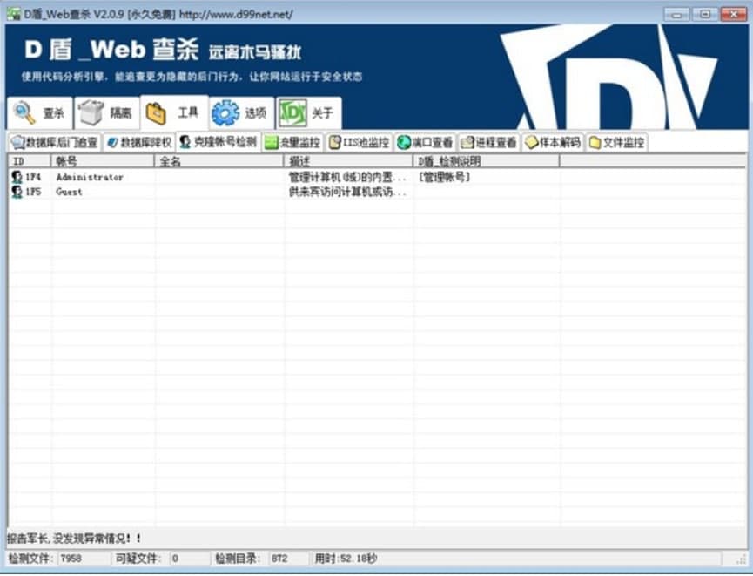Screen dimensions: 753x576
Task: Click the 检测文件 count field in status bar
Action: point(61,558)
